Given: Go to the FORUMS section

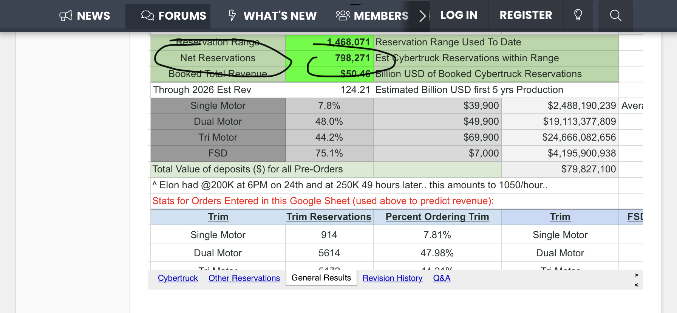Looking at the screenshot, I should click(x=182, y=16).
